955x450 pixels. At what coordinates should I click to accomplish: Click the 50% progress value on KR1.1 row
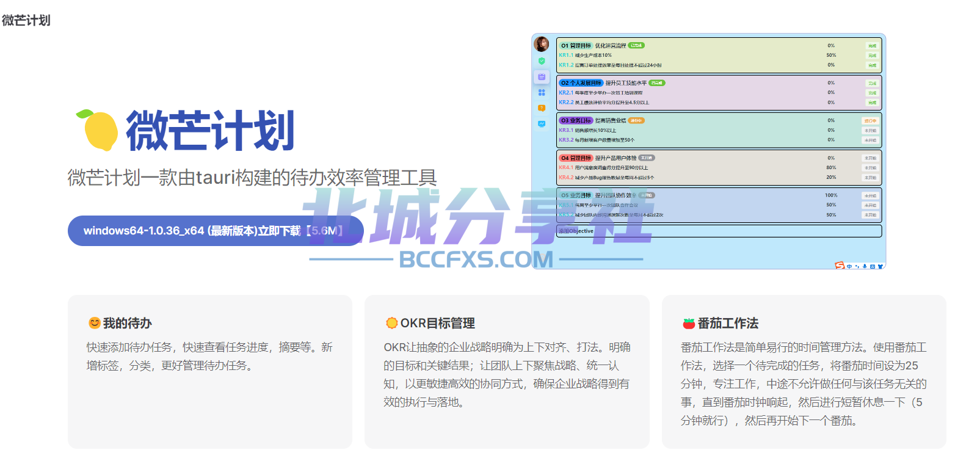831,55
